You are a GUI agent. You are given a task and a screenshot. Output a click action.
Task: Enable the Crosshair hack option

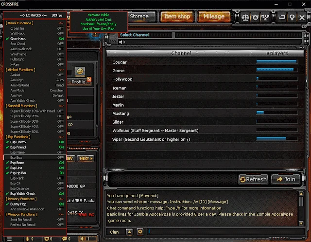(x=35, y=28)
